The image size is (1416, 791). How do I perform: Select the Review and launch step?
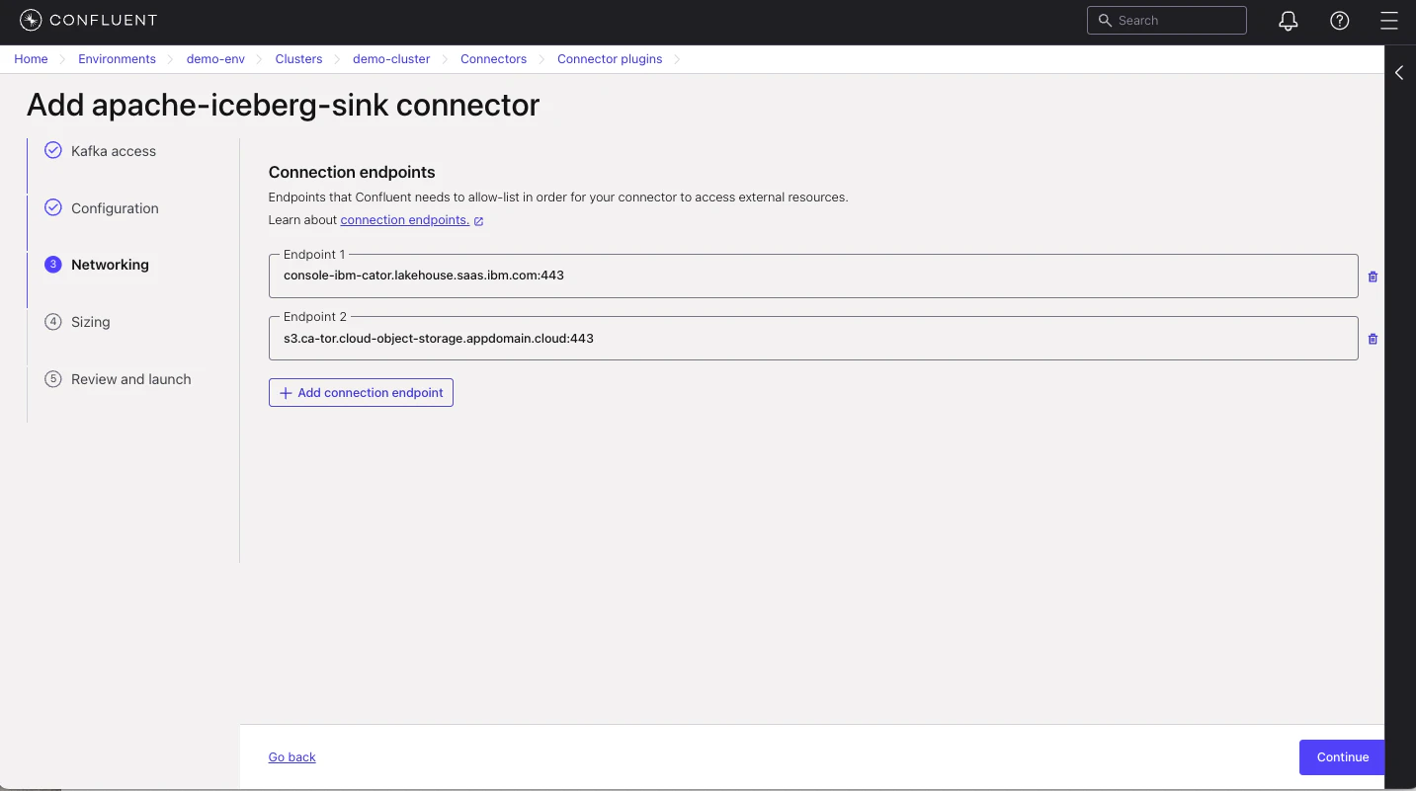[x=131, y=379]
